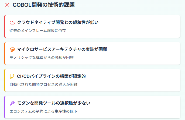This screenshot has height=120, width=185.
Task: Select the COBOL開発の技術的課題 heading
Action: point(44,5)
